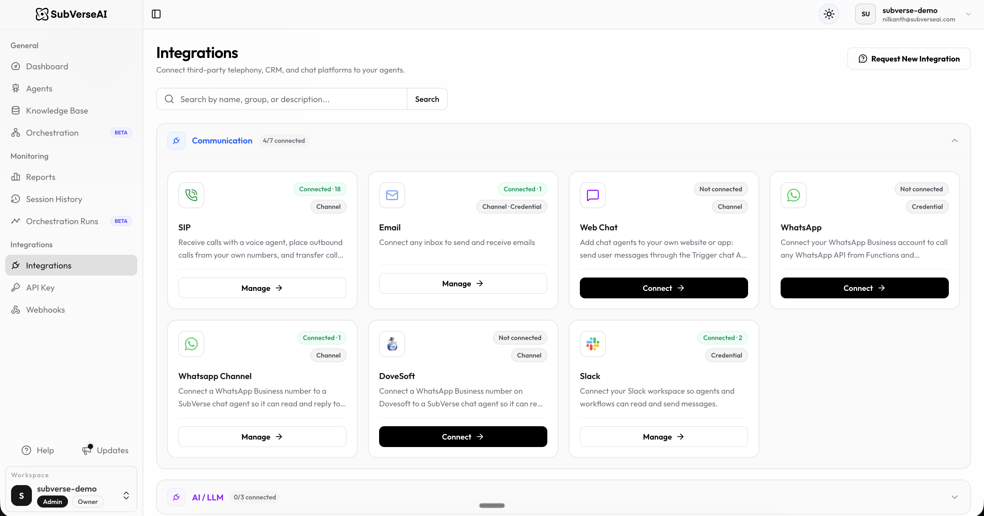Screen dimensions: 984x516
Task: Click the SIP phone icon
Action: click(191, 195)
